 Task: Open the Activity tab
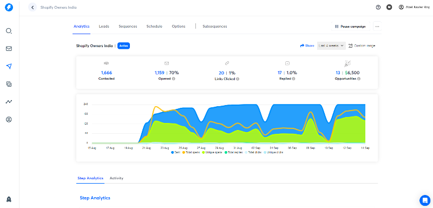click(x=116, y=178)
